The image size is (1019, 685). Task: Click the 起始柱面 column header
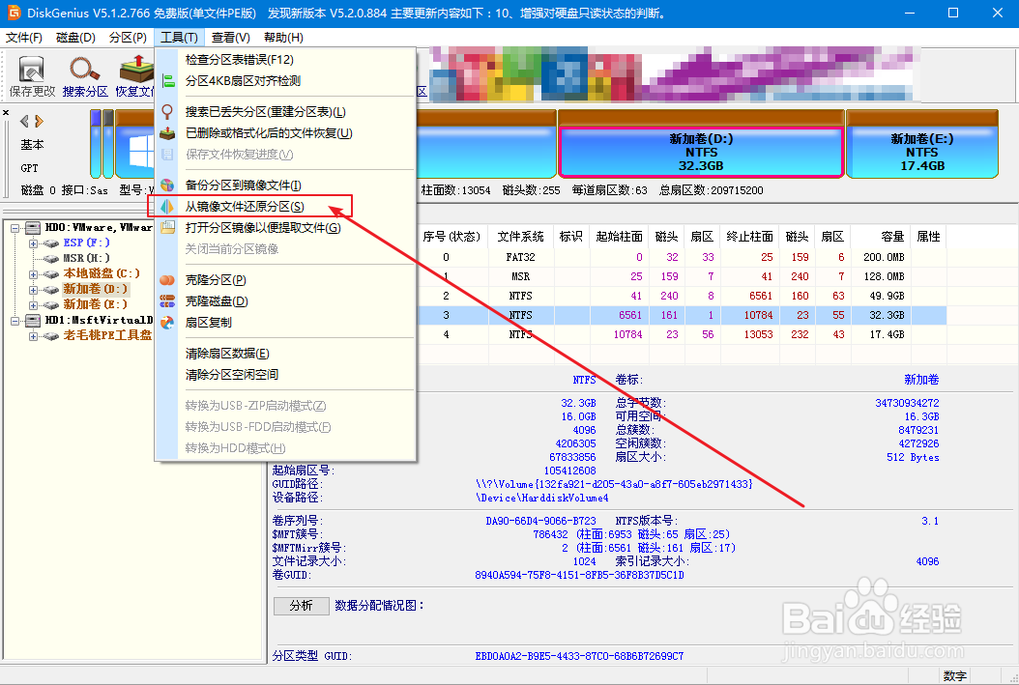[x=620, y=237]
